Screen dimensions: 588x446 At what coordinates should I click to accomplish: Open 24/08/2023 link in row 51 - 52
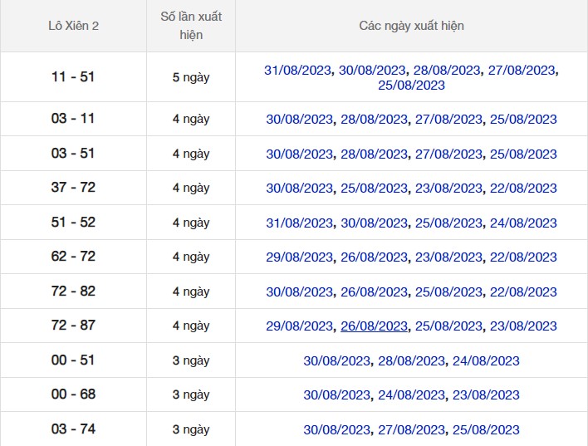click(x=522, y=223)
